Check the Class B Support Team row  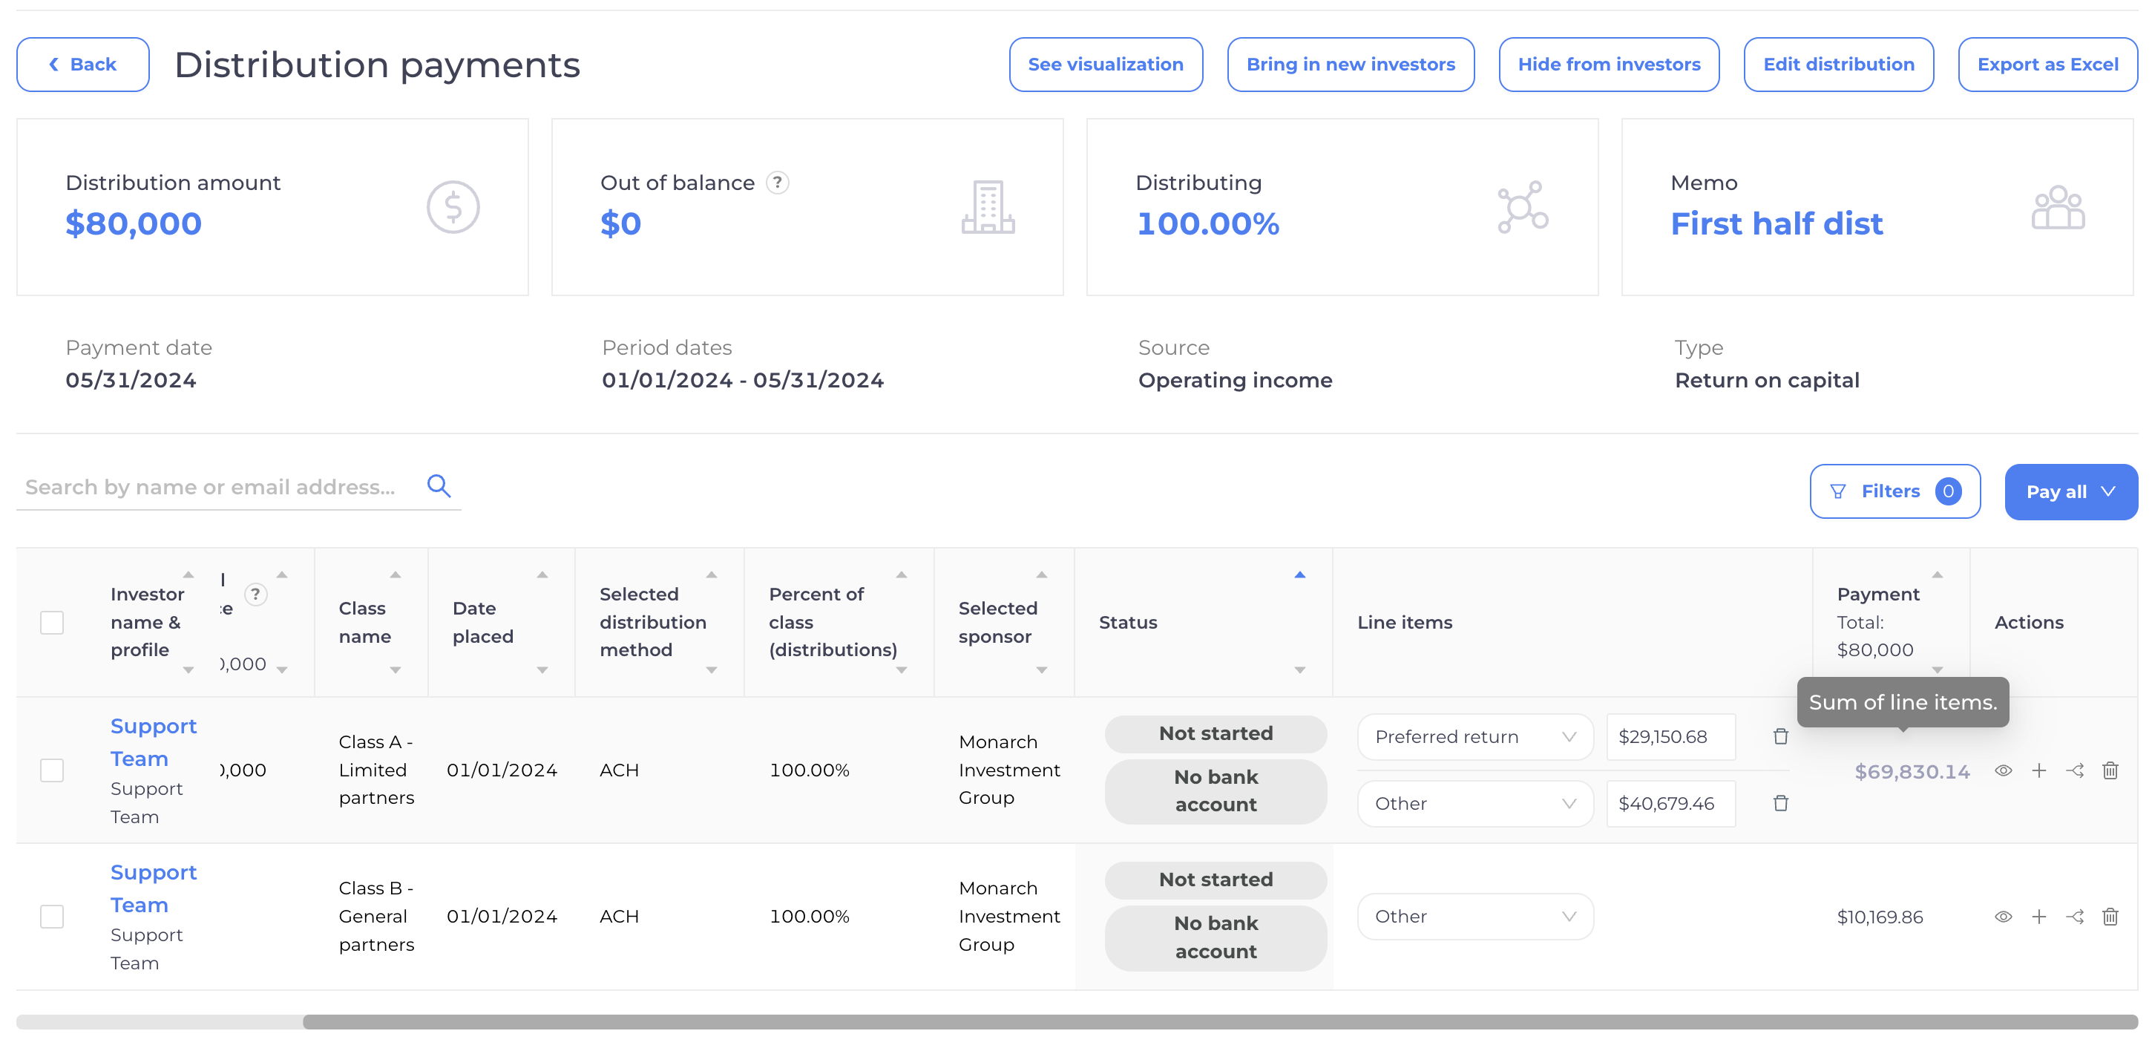pos(52,916)
